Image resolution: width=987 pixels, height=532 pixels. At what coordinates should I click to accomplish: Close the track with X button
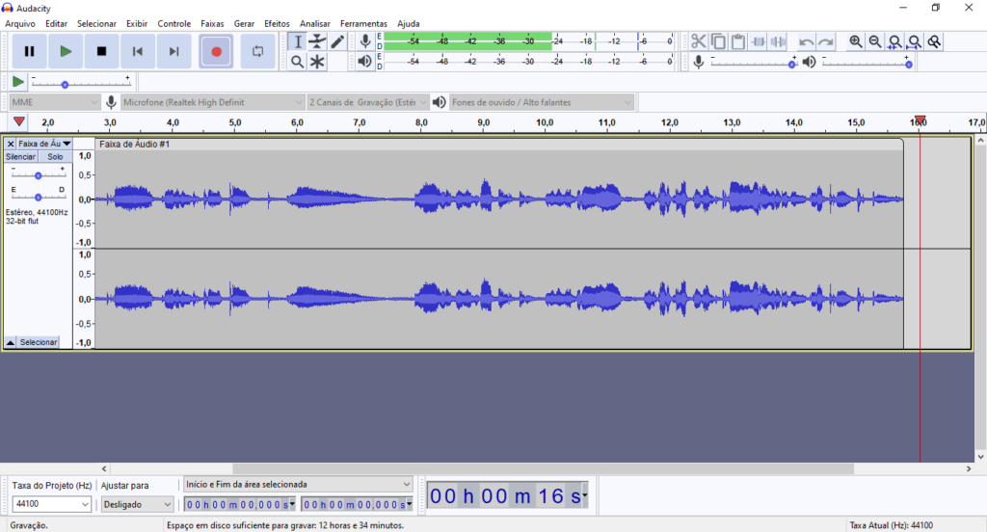pos(11,144)
